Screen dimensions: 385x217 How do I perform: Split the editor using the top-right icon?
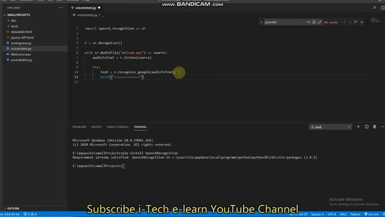click(383, 8)
